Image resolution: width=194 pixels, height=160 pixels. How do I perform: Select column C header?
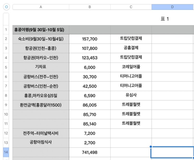131,7
